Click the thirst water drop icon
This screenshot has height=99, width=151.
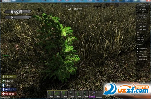click(3, 85)
